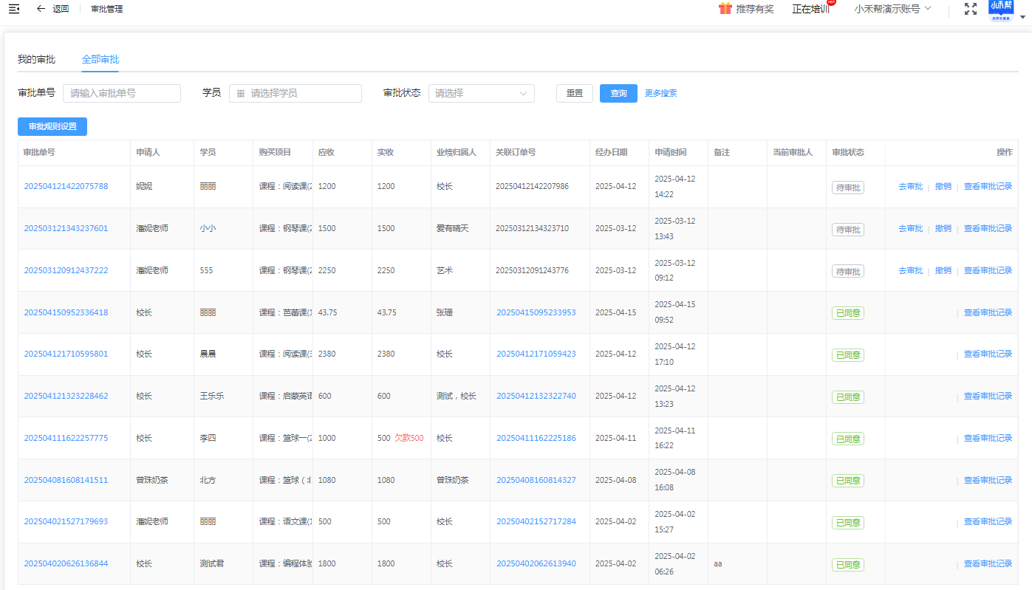Viewport: 1032px width, 590px height.
Task: Open the 审批规则设置 settings button
Action: click(x=52, y=126)
